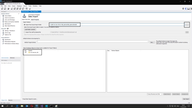Click the Server Logs navigator item

tap(7, 33)
